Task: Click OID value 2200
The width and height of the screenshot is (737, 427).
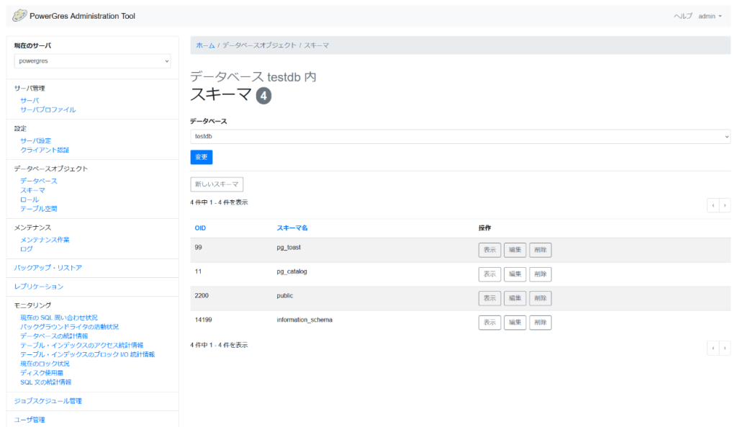Action: pyautogui.click(x=202, y=296)
